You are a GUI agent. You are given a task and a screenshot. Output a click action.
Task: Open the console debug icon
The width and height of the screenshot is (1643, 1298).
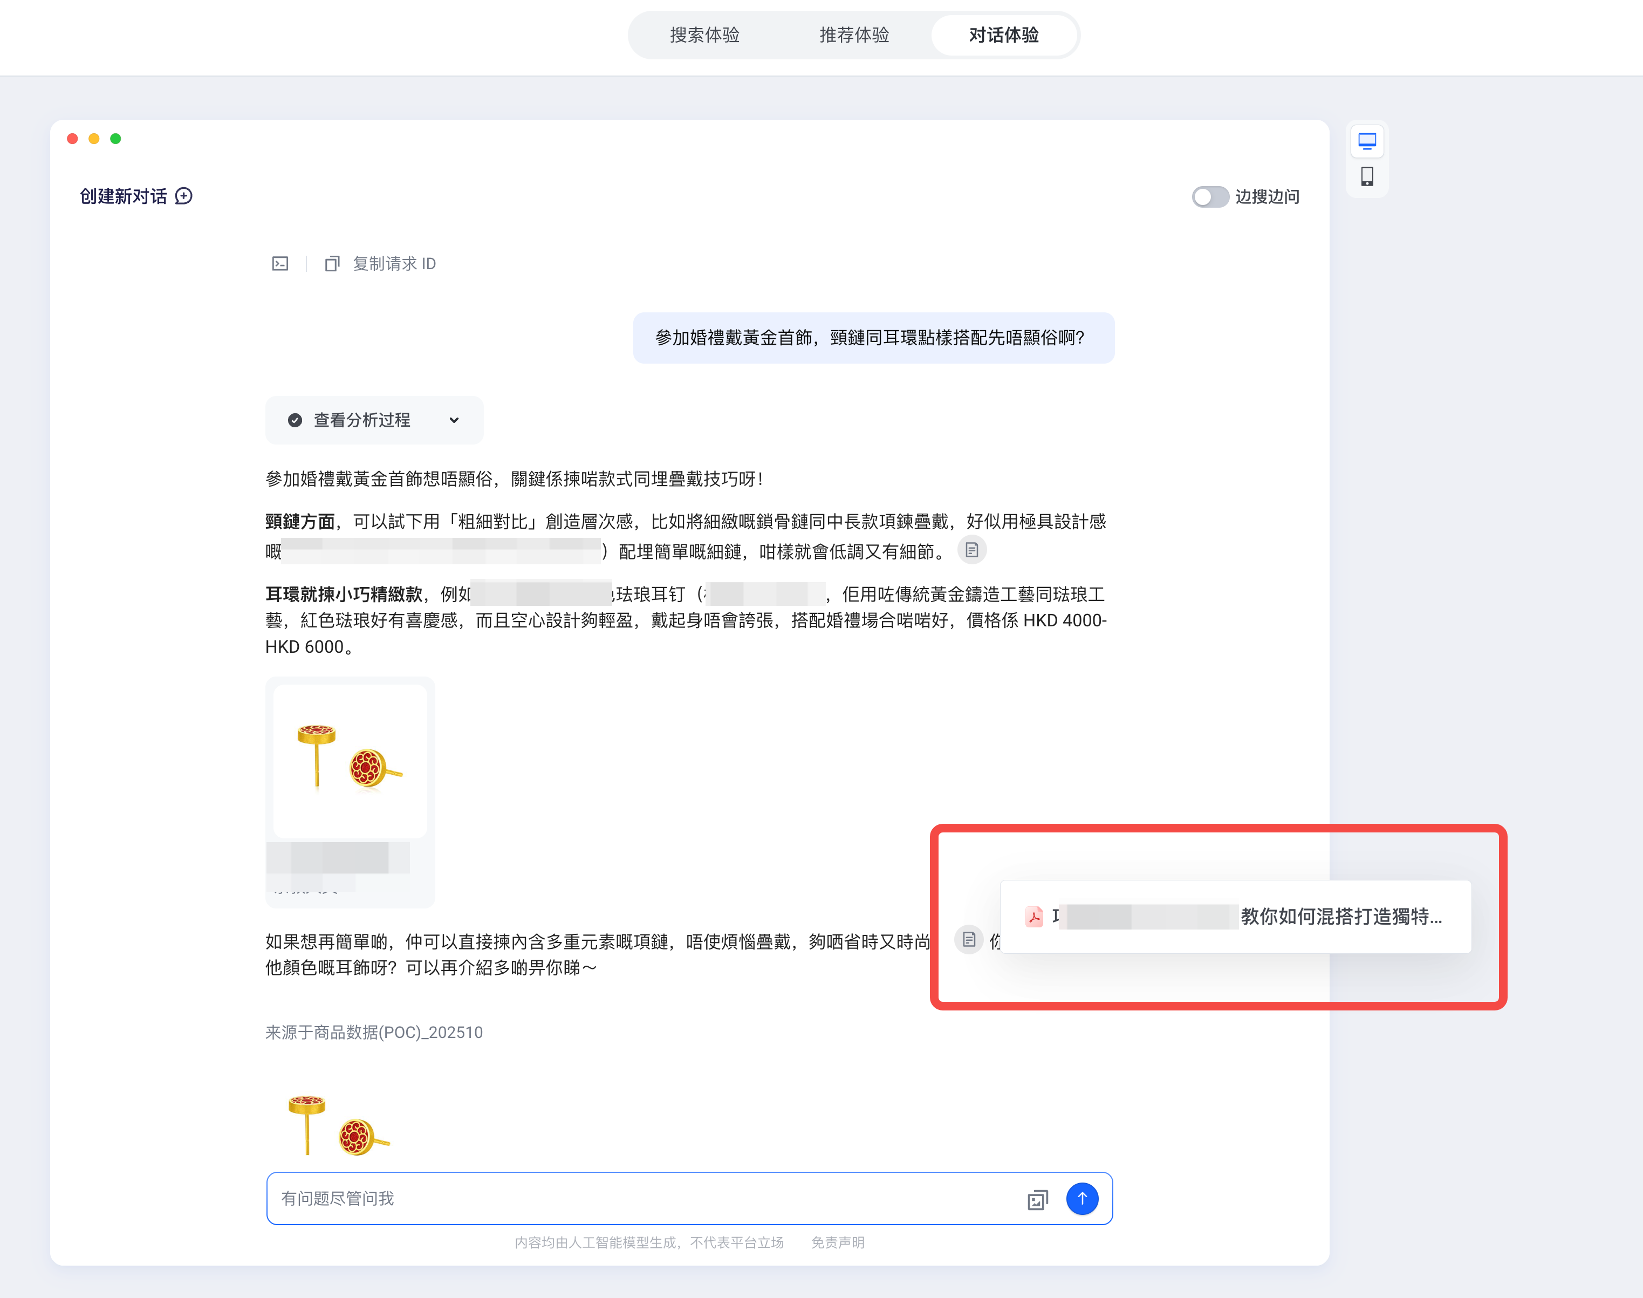coord(280,264)
